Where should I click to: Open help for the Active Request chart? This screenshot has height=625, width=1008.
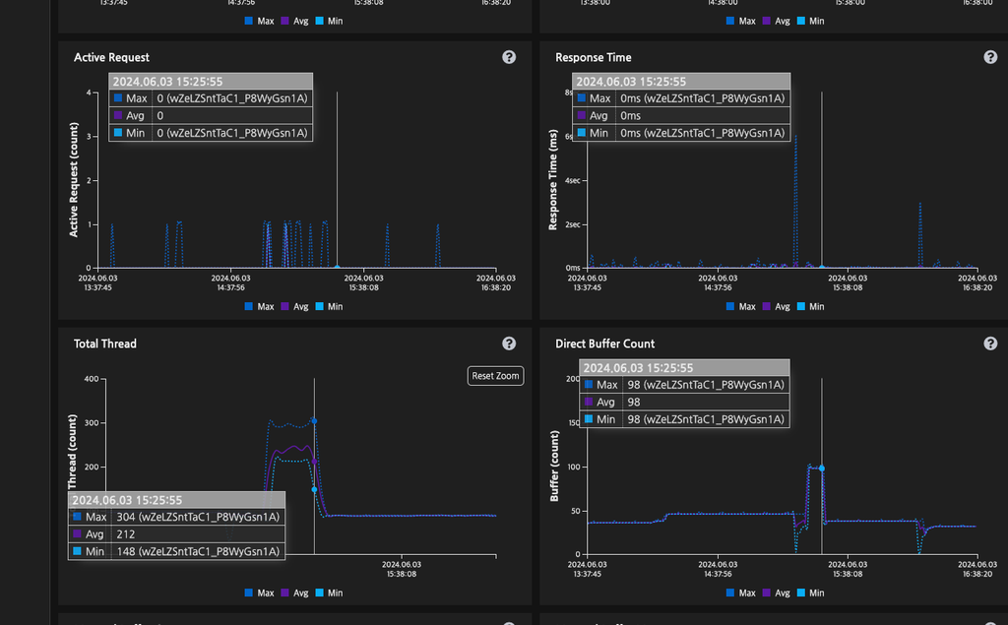(509, 57)
